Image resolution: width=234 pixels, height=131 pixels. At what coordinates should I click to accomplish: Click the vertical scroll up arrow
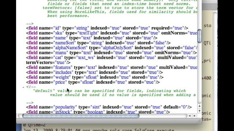click(x=200, y=106)
